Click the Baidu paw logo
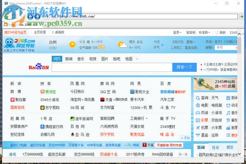 pos(39,67)
